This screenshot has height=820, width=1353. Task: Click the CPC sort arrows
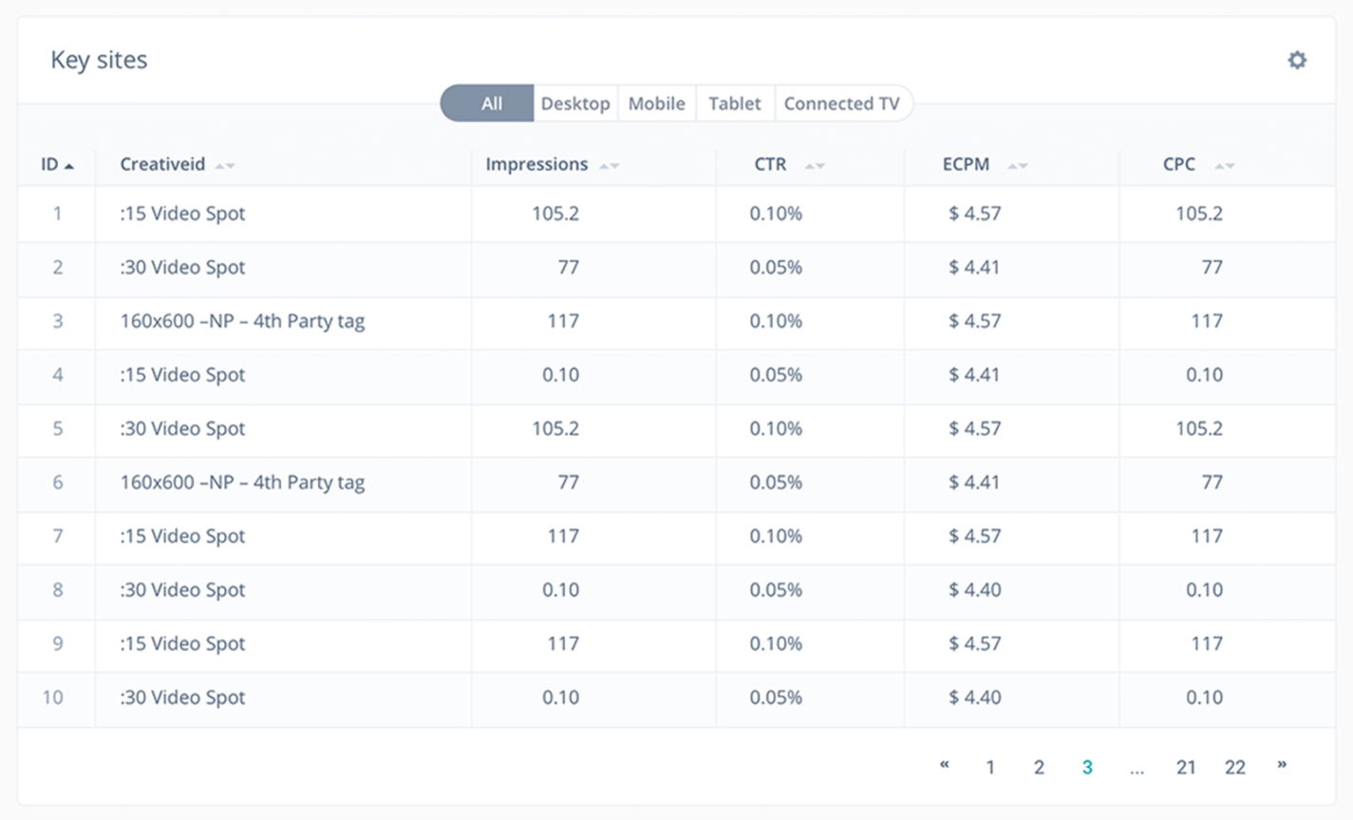[x=1225, y=166]
